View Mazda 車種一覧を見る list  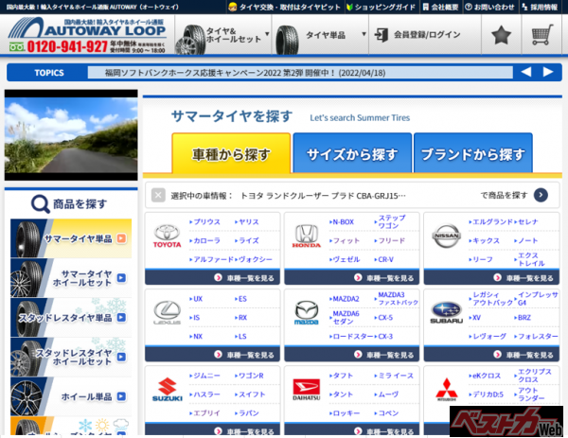(x=352, y=354)
